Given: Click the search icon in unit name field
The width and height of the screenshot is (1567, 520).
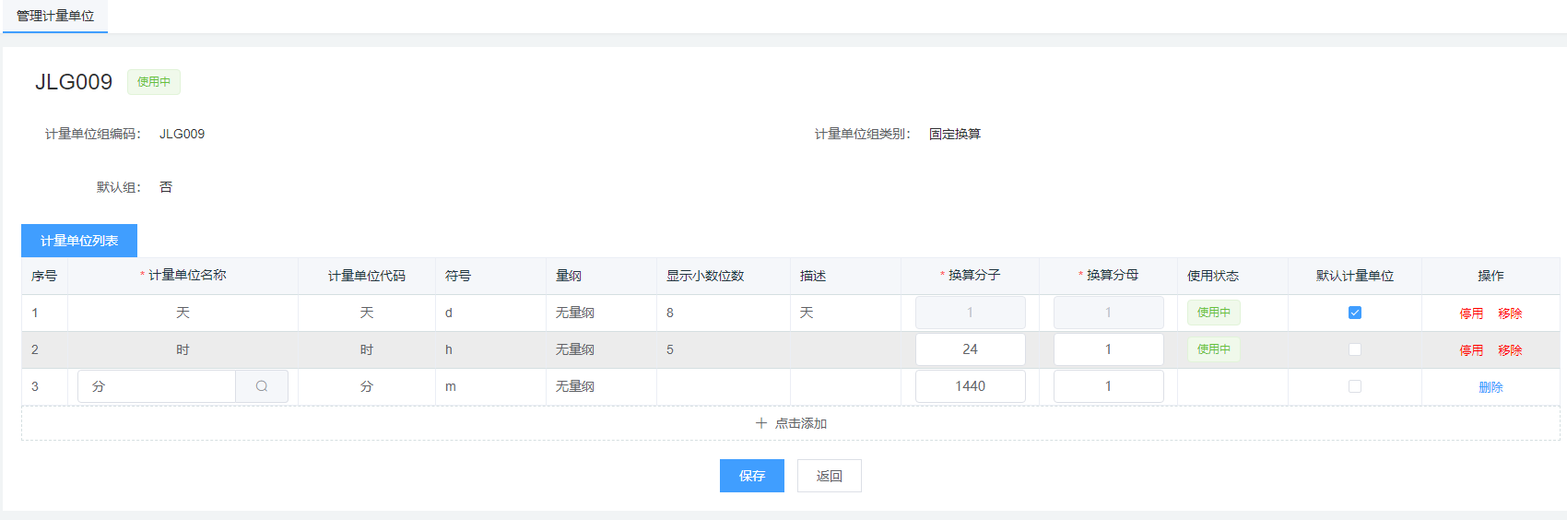Looking at the screenshot, I should 262,386.
